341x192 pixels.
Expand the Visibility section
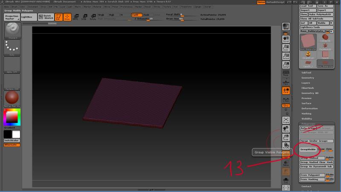click(306, 119)
